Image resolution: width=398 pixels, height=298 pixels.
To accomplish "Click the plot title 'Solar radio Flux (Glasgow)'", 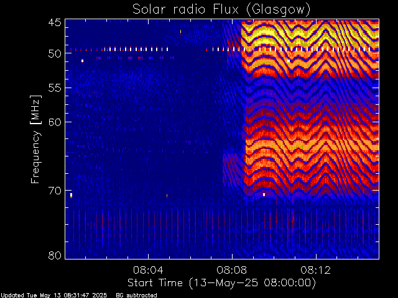I will 221,10.
